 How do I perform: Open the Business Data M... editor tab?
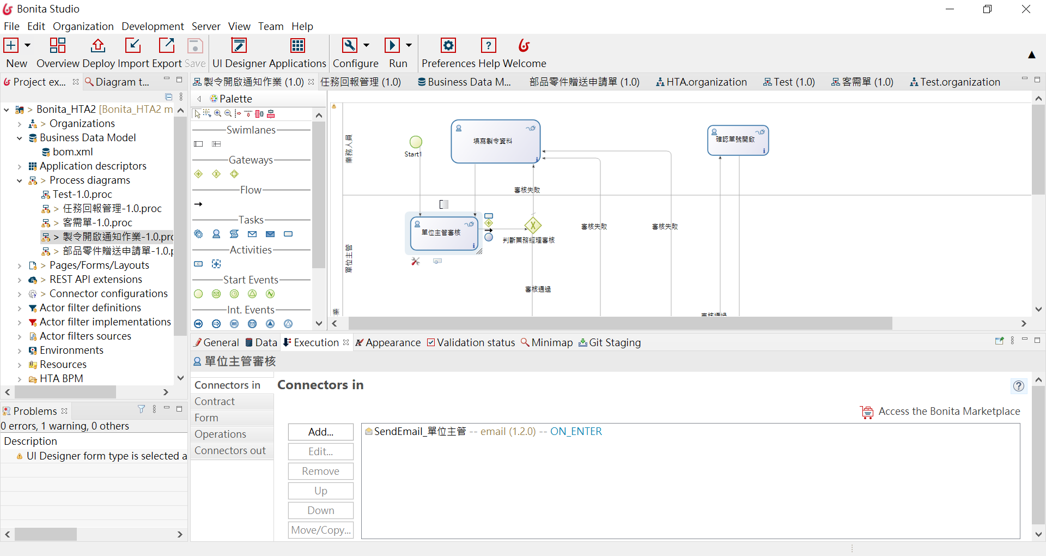coord(464,82)
